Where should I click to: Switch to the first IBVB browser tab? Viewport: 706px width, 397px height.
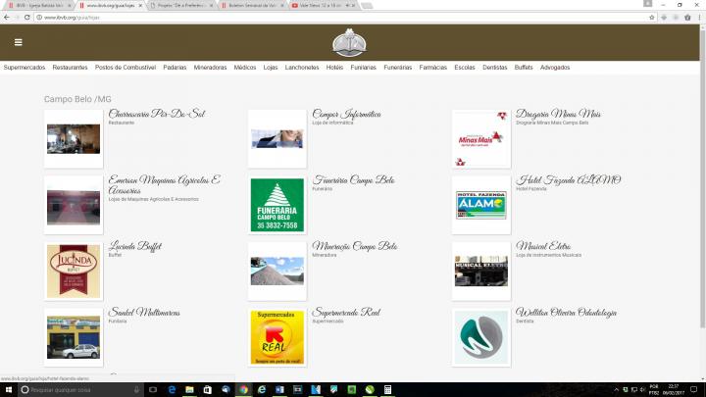coord(39,6)
